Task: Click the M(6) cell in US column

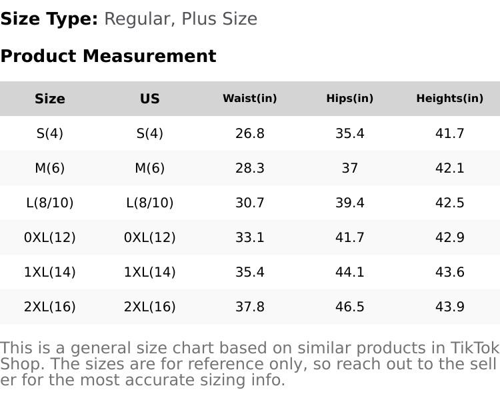Action: [x=150, y=168]
